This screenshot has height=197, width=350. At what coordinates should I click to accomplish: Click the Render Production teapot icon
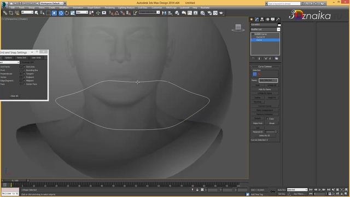pos(221,13)
